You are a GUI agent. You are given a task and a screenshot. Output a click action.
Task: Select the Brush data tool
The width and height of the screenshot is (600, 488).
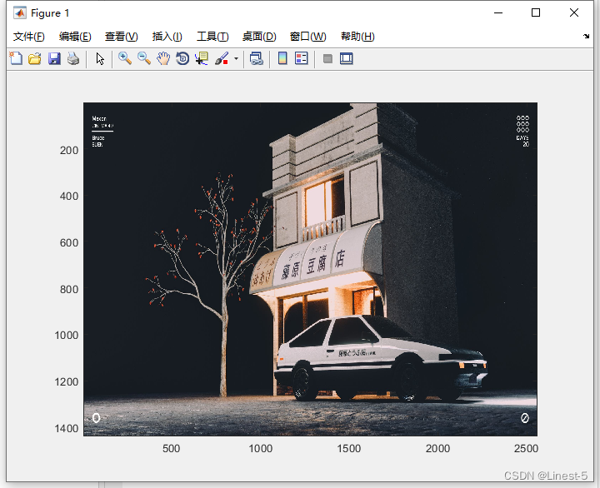(x=222, y=58)
